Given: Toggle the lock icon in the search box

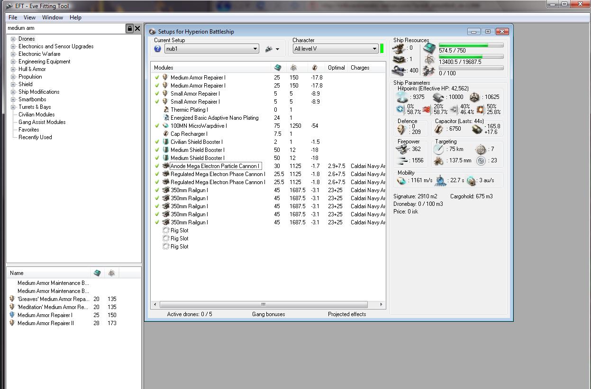Looking at the screenshot, I should click(129, 28).
